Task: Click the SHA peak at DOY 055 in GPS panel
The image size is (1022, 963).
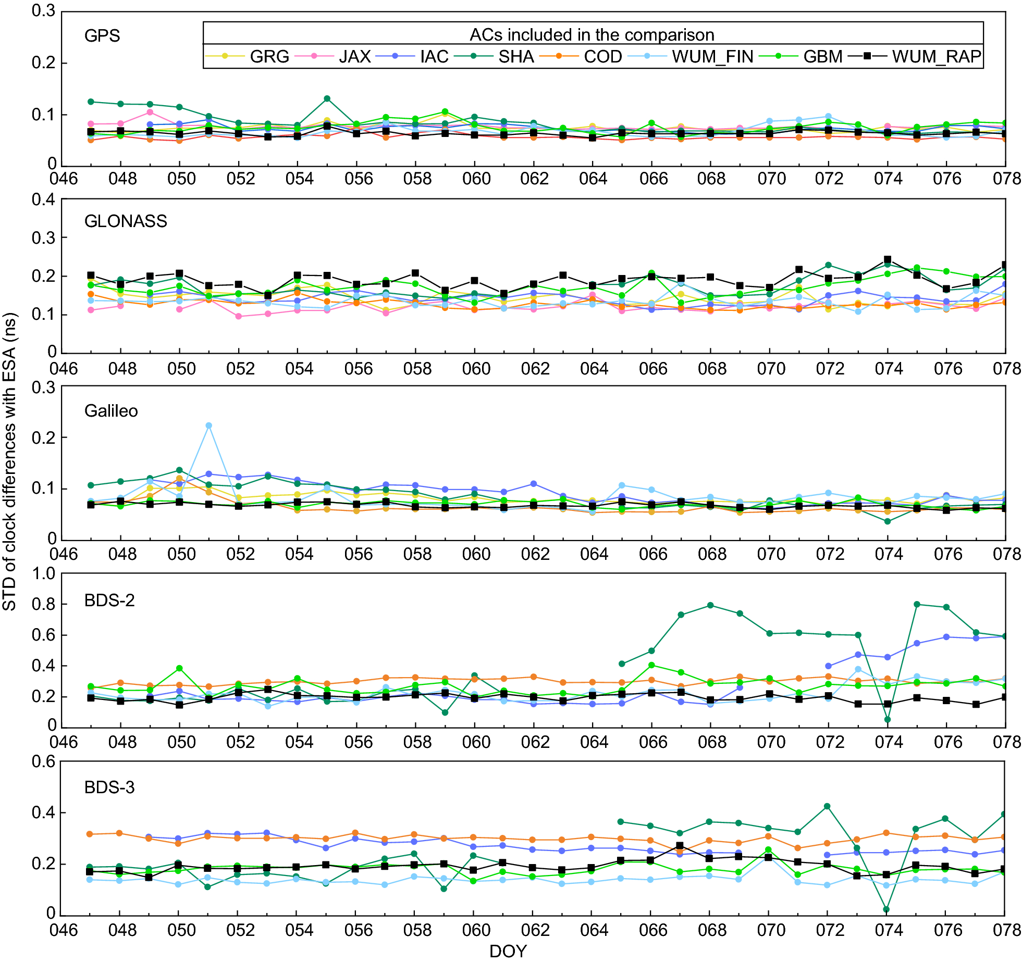Action: pos(327,98)
